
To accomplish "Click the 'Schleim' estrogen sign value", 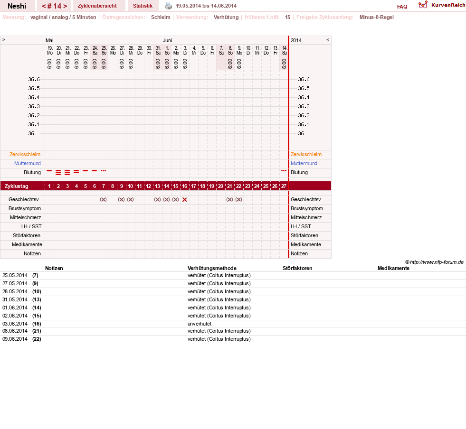I will [x=161, y=17].
